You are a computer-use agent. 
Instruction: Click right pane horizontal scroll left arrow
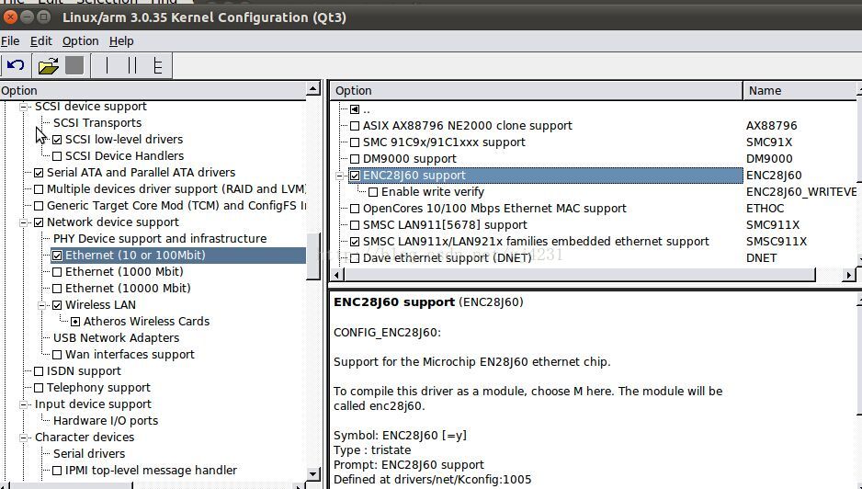click(x=337, y=275)
